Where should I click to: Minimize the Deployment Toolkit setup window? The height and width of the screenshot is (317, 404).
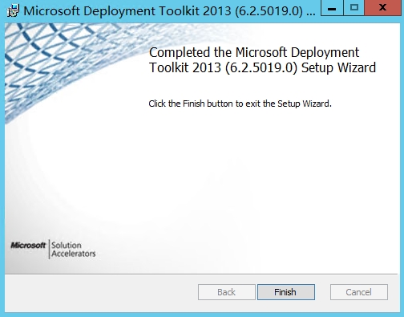coord(332,8)
